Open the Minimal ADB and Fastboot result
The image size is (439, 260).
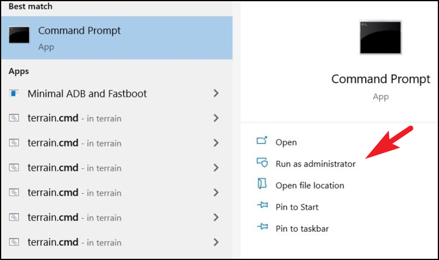pos(87,94)
